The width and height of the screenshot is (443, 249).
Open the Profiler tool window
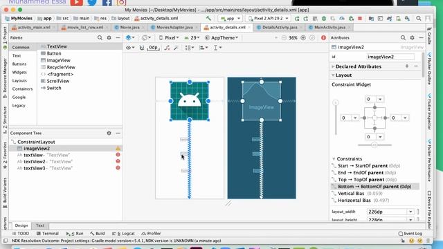point(151,234)
